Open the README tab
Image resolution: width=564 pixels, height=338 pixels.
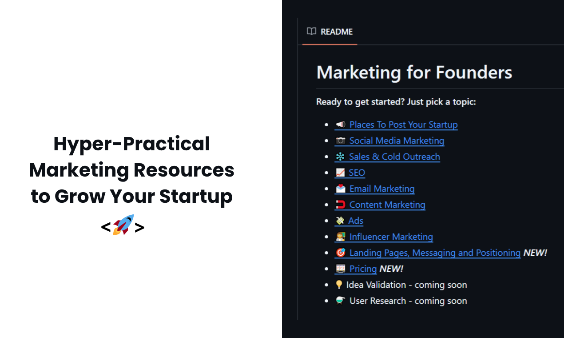pos(330,32)
